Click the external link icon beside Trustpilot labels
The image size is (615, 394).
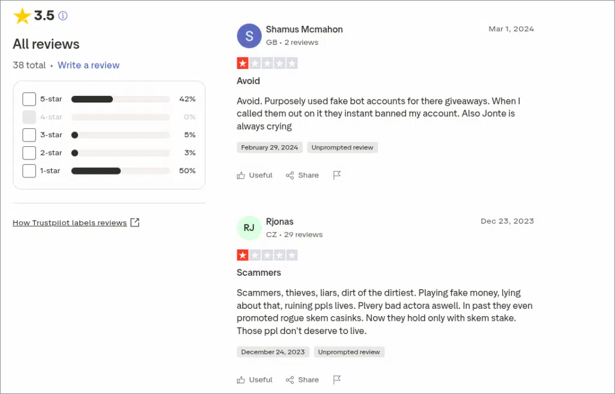135,222
